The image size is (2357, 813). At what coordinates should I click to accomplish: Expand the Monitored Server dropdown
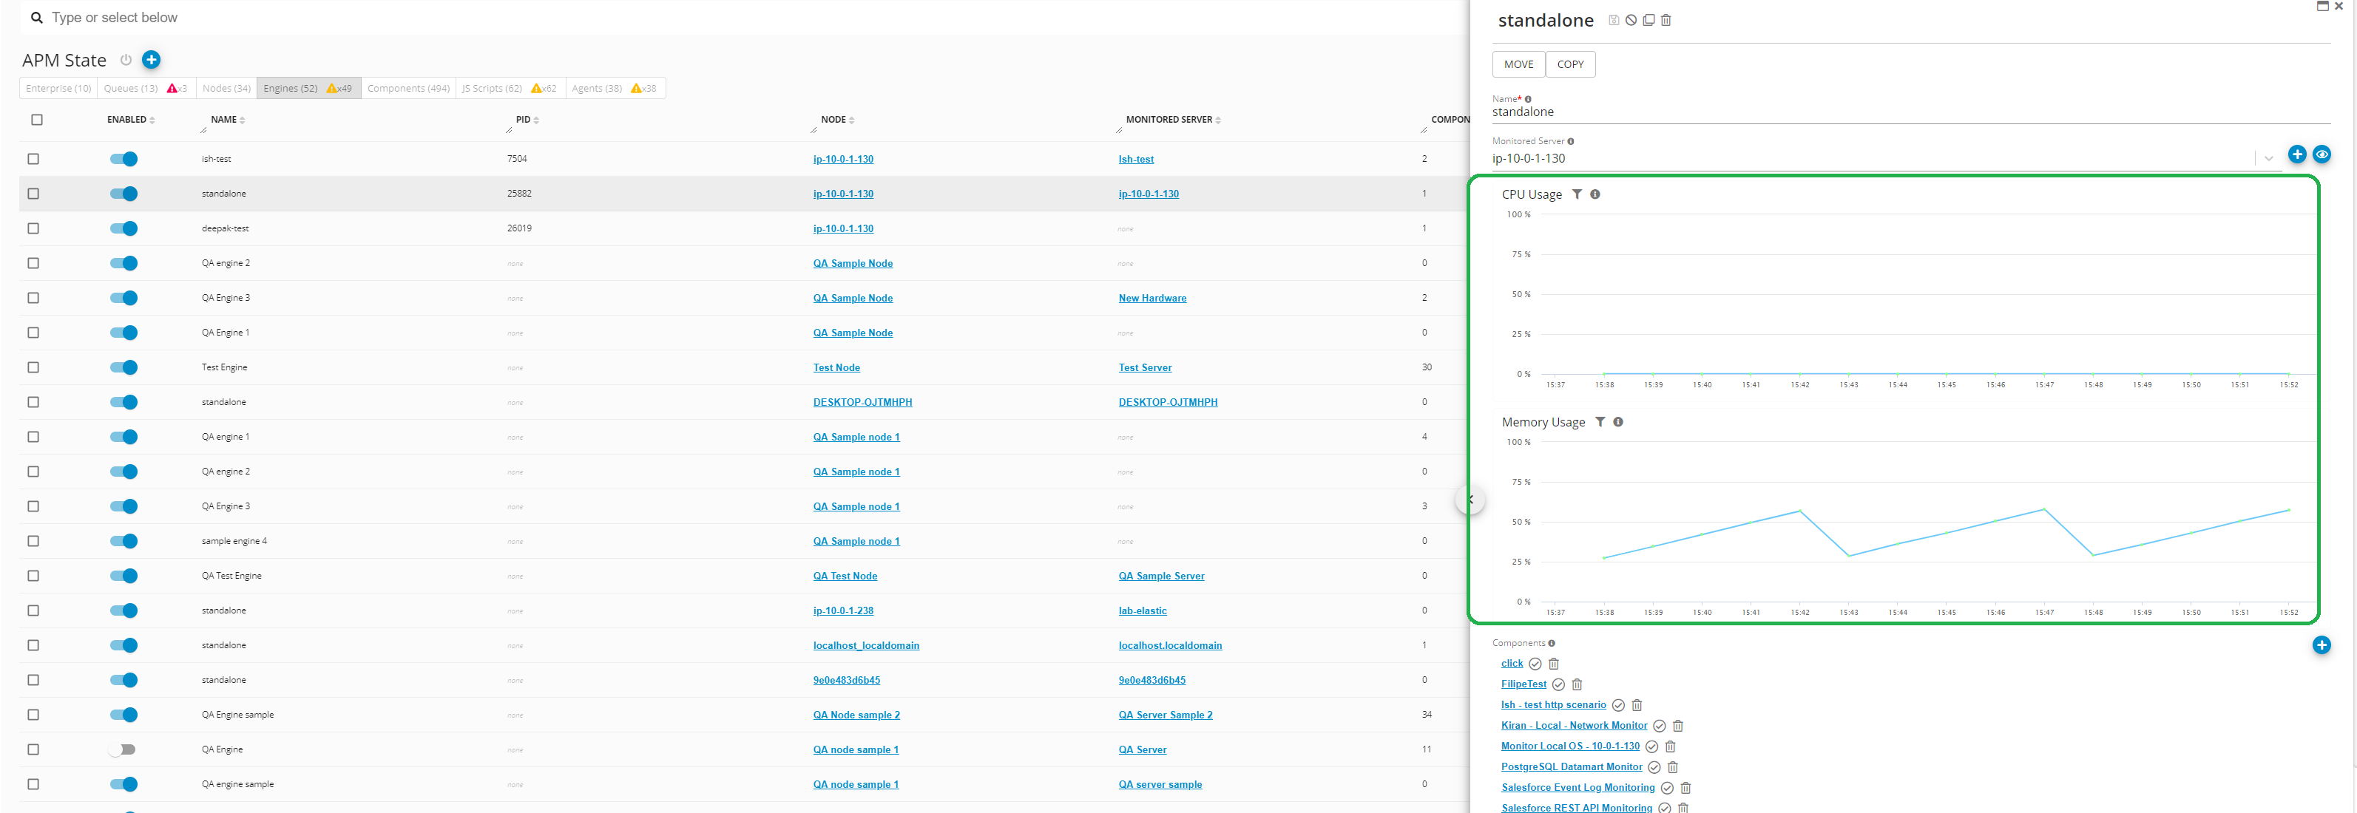2268,158
